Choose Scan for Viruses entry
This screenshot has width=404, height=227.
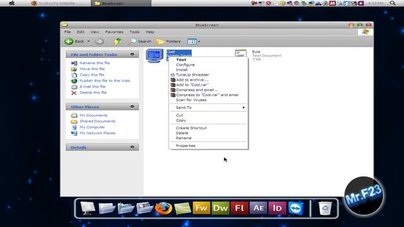tap(208, 100)
